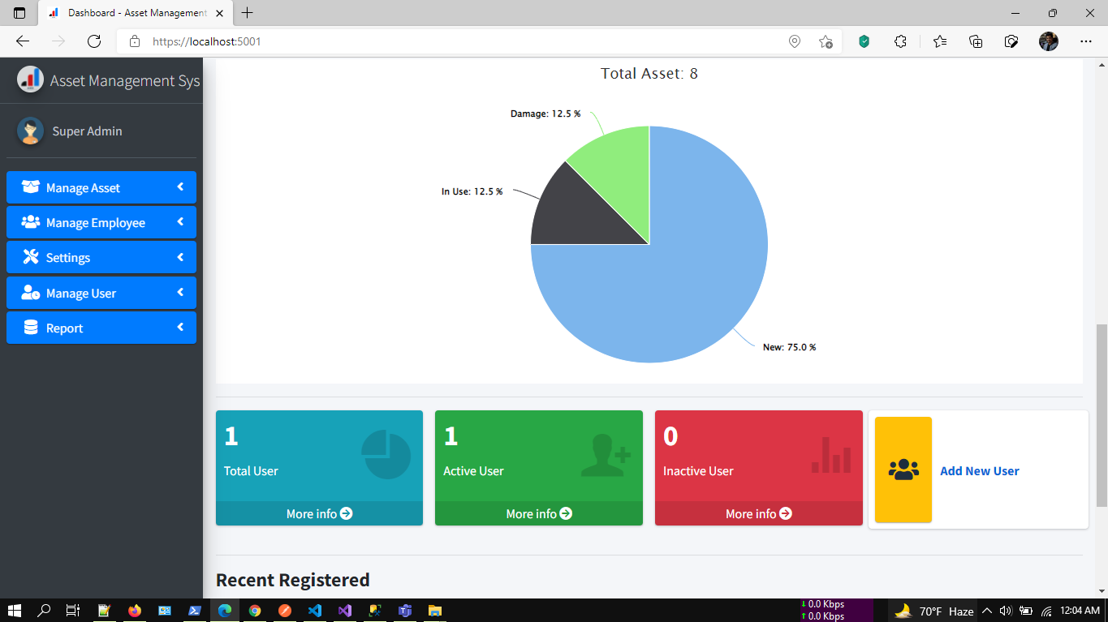
Task: Click the Asset Management System logo icon
Action: tap(30, 79)
